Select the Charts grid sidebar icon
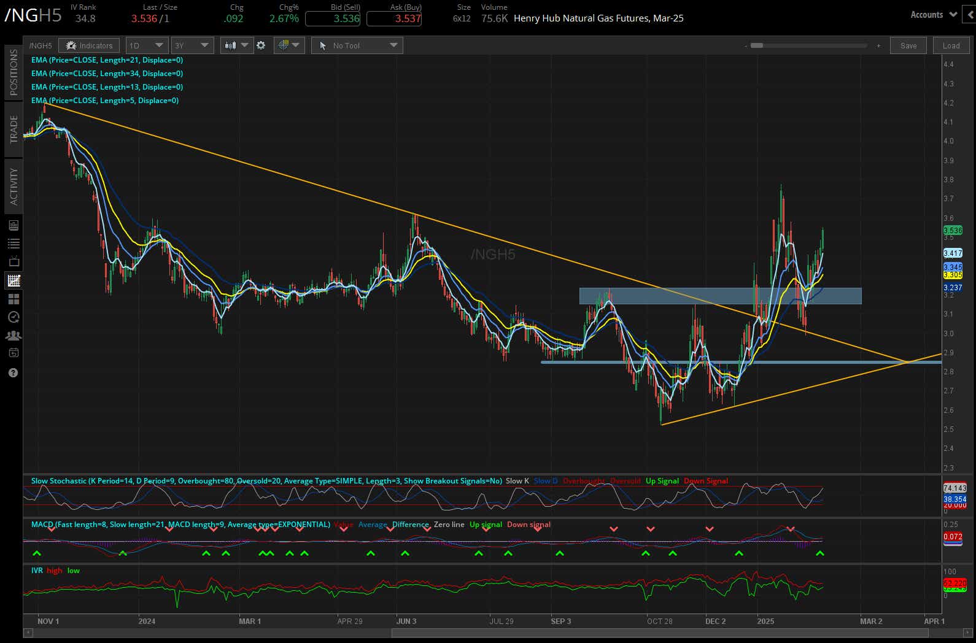 [14, 280]
